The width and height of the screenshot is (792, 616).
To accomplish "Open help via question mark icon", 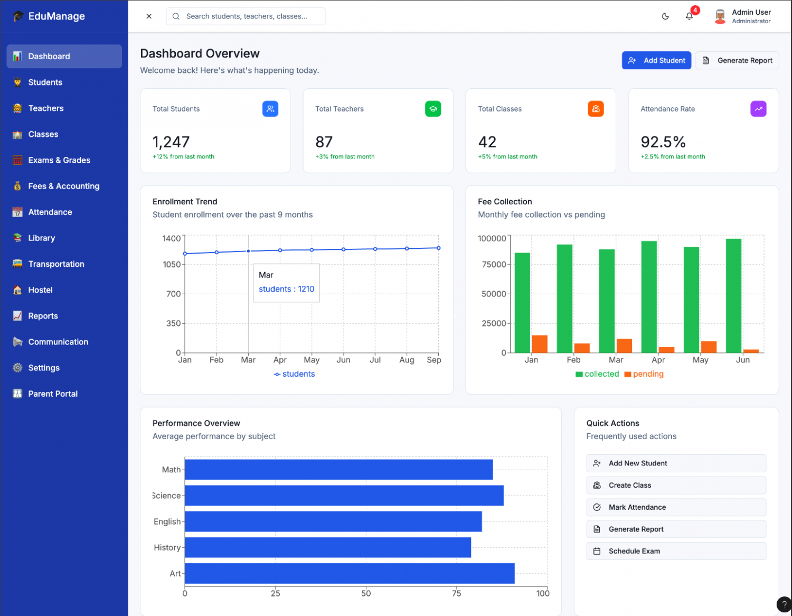I will click(784, 604).
